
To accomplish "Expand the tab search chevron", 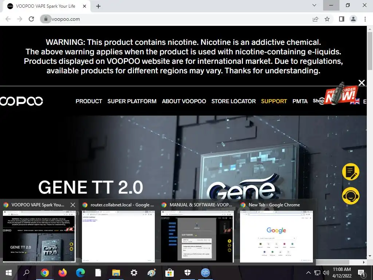I will pos(314,5).
